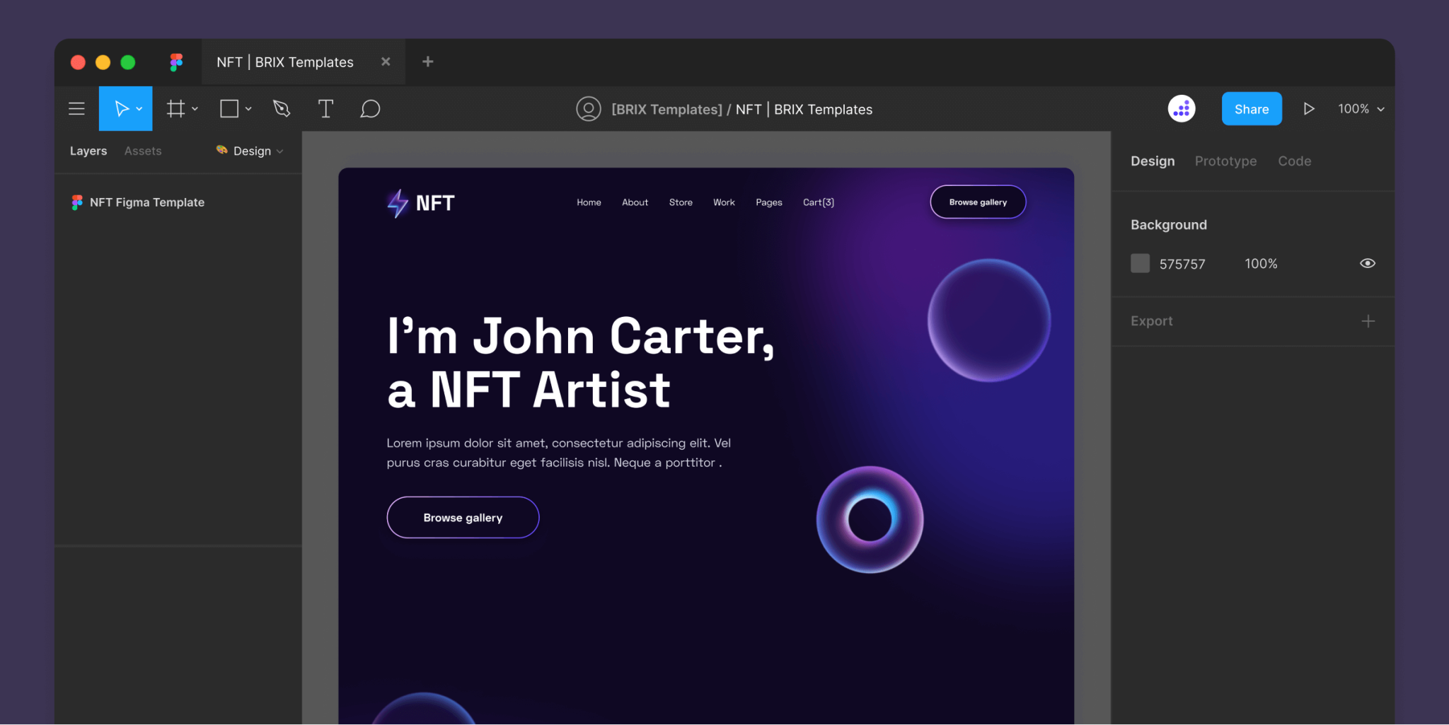Select the Rectangle shape tool
This screenshot has height=725, width=1449.
click(x=229, y=108)
